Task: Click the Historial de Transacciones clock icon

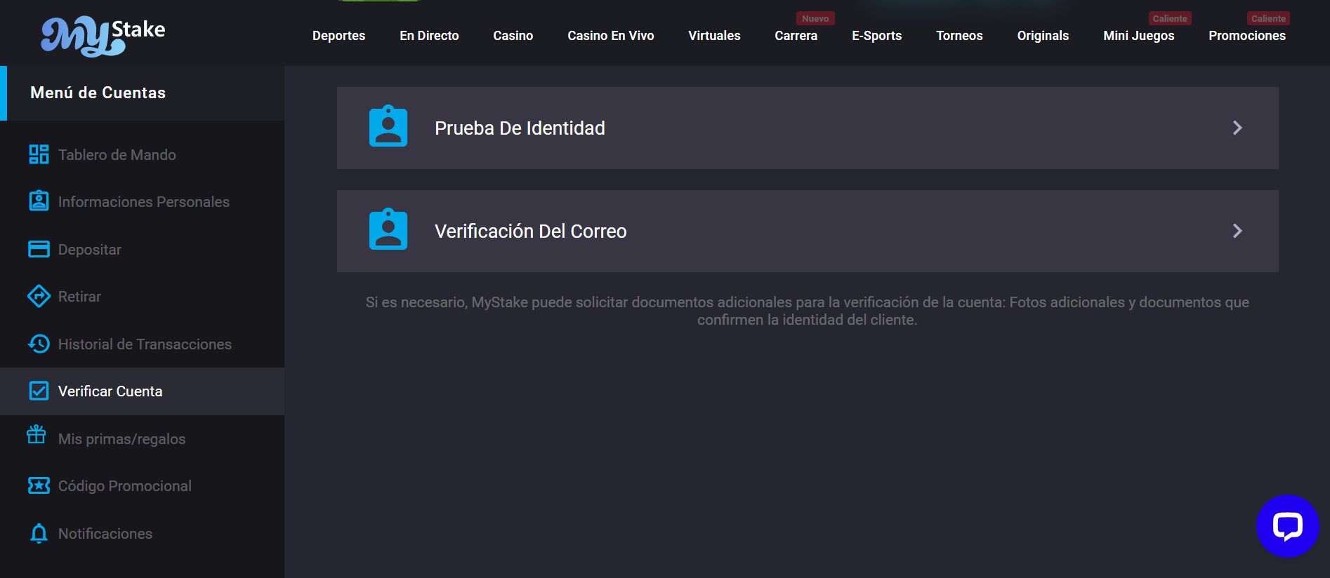Action: tap(39, 344)
